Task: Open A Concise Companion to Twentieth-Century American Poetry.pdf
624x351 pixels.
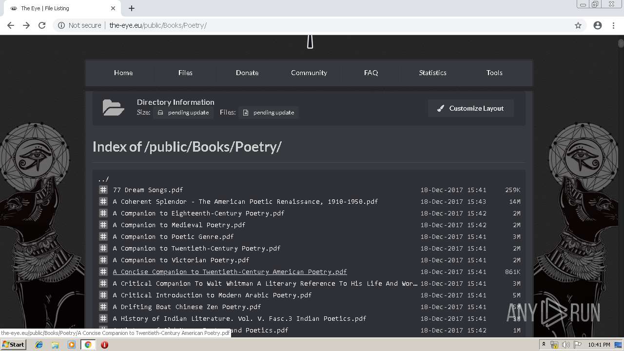Action: pos(230,272)
